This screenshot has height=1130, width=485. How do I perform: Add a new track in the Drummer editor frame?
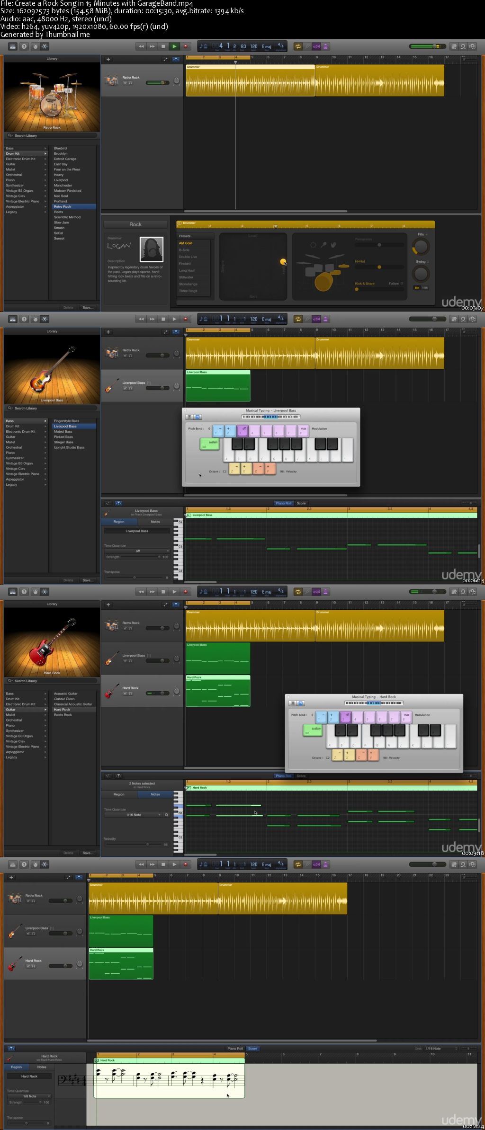click(x=108, y=59)
